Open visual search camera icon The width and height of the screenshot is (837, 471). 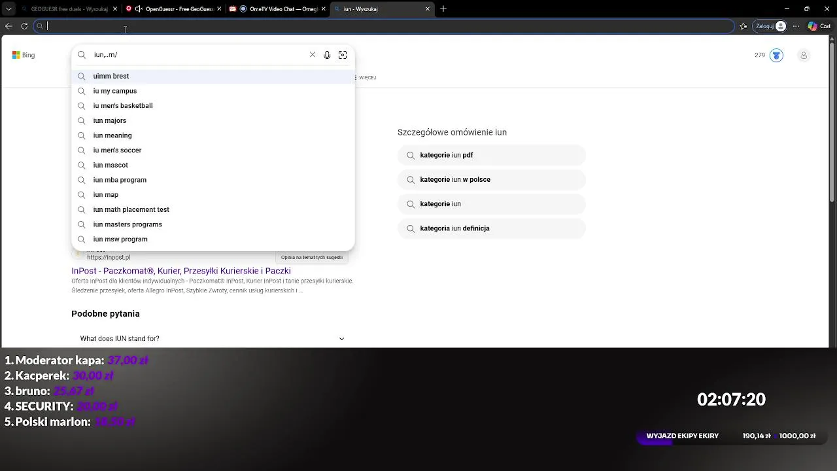pos(343,55)
